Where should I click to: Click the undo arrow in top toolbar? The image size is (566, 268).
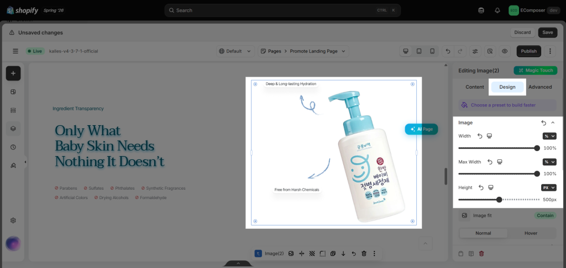pyautogui.click(x=448, y=51)
